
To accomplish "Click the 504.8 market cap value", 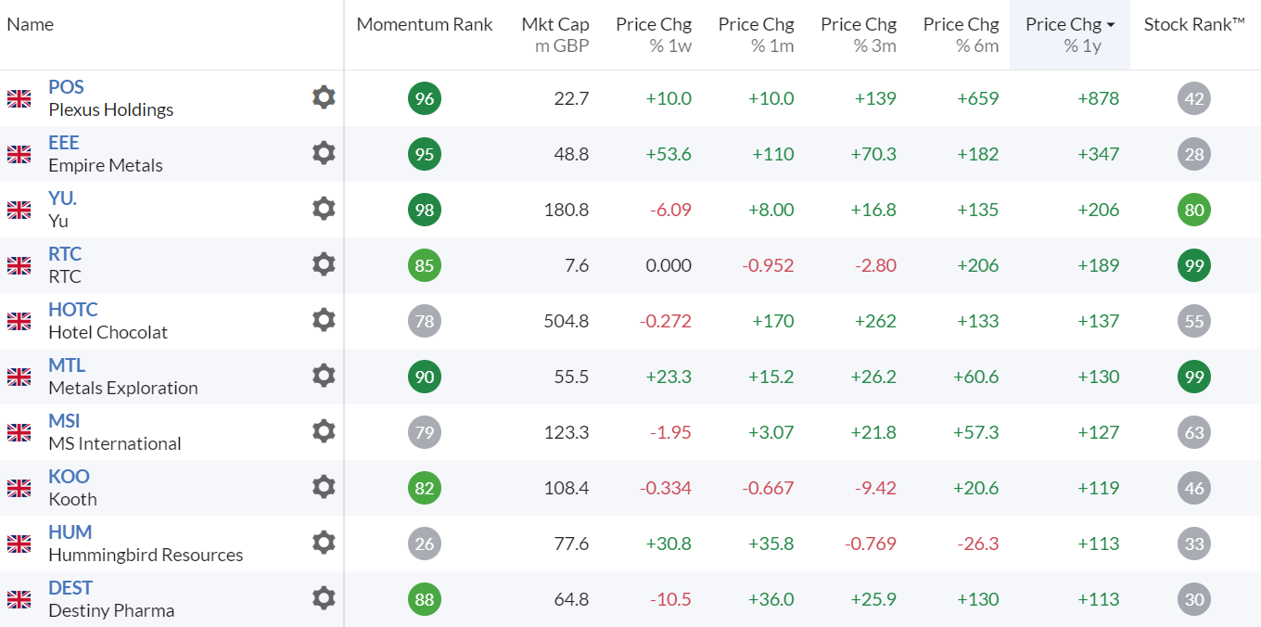I will tap(567, 321).
